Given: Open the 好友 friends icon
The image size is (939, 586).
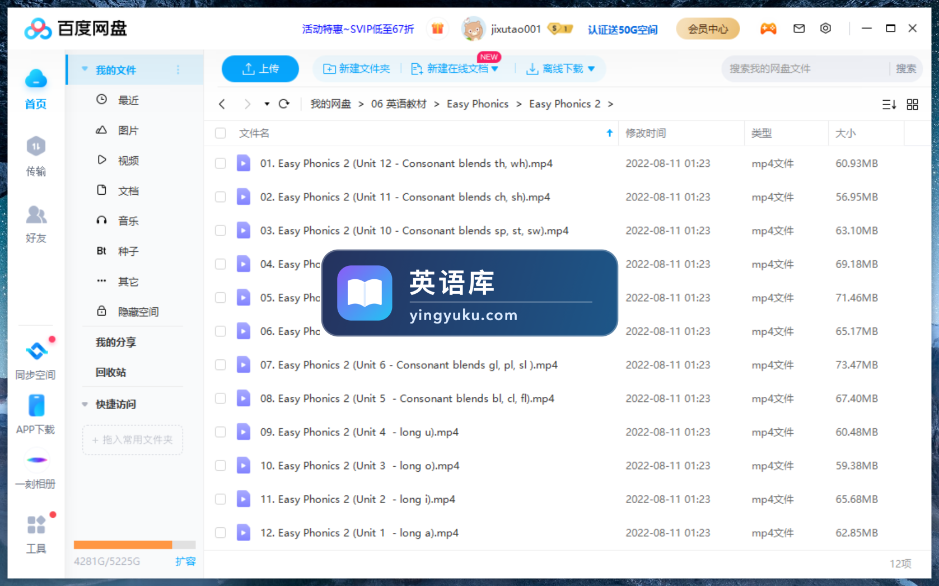Looking at the screenshot, I should click(36, 214).
